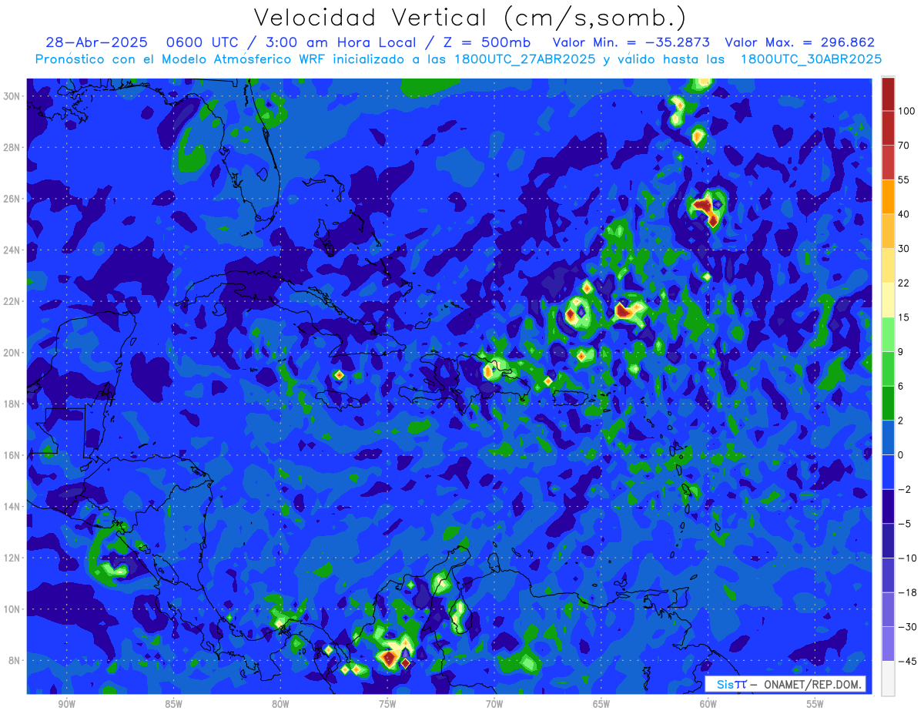Click the '1800UTC_30ABR2025' valid-until time
Image resolution: width=924 pixels, height=714 pixels.
(x=811, y=59)
